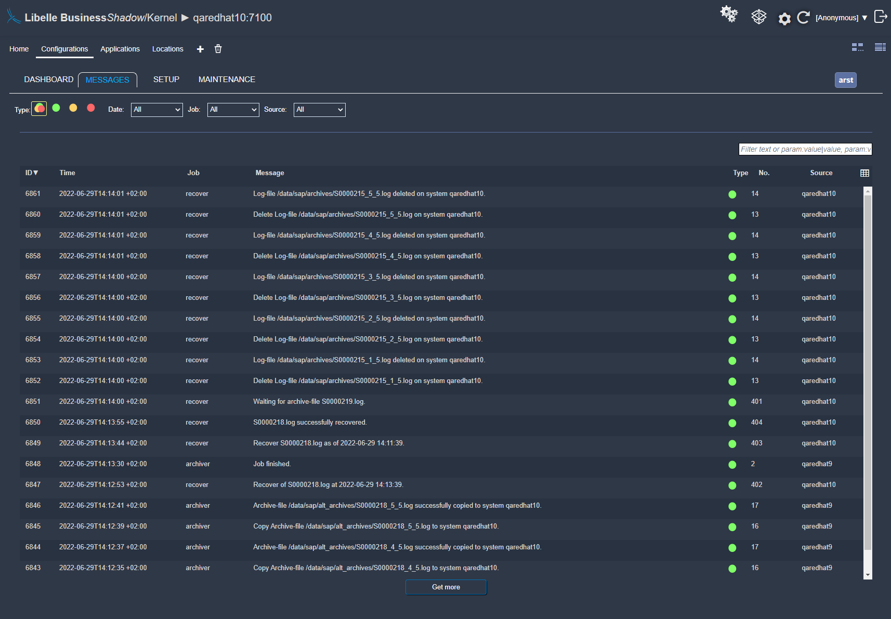Open the Job filter dropdown
Screen dimensions: 891x619
pyautogui.click(x=233, y=110)
